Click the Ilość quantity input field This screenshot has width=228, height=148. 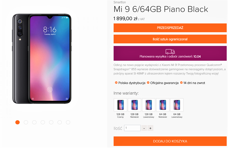click(132, 128)
